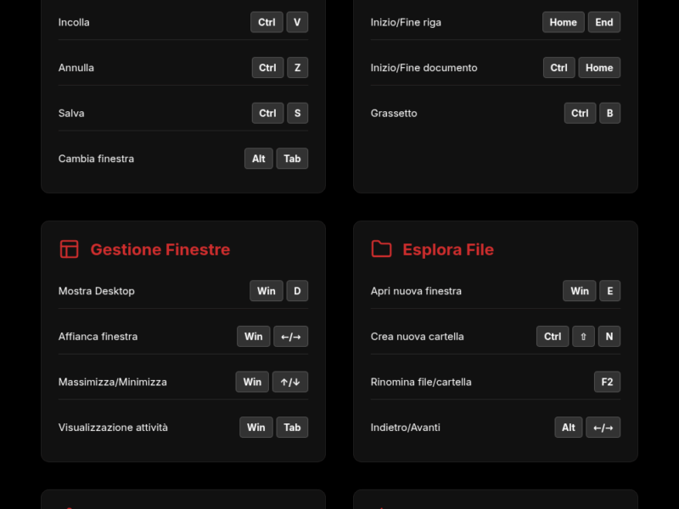Click the Tab key in Visualizzazione attività row
679x509 pixels.
(x=292, y=428)
